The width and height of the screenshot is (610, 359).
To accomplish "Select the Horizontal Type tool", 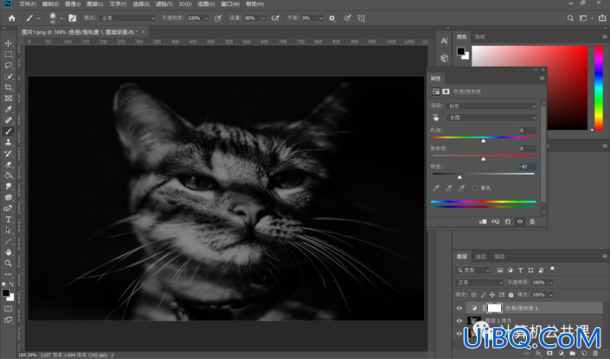I will click(x=8, y=220).
